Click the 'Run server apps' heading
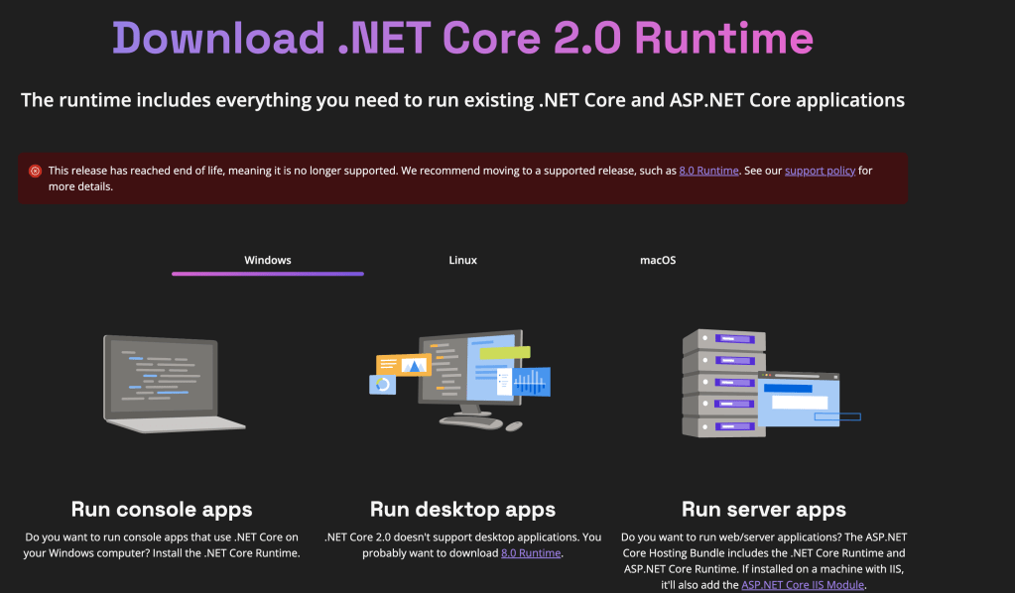Screen dimensions: 1015x593 coord(764,510)
